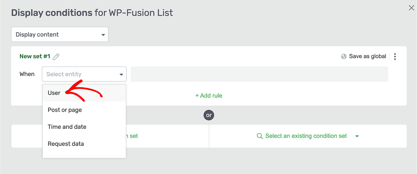Collapse the entity list using its arrow
Screen dimensions: 417x174
(121, 75)
